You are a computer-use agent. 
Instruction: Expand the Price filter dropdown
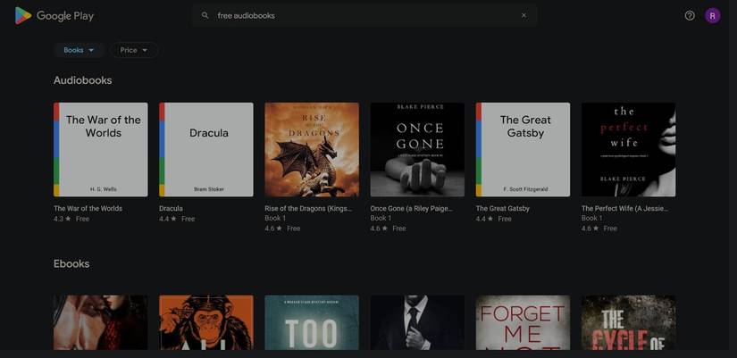point(134,50)
